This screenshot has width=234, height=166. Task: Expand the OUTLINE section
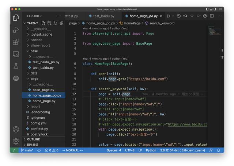(33, 139)
